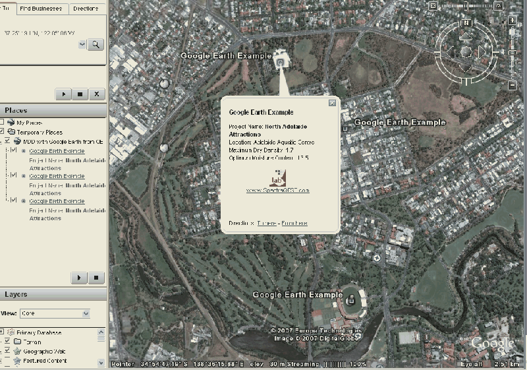Get directions with the To here link
Viewport: 527px width, 370px height.
(x=267, y=224)
